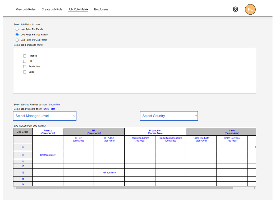Tick the Sales checkbox
The width and height of the screenshot is (275, 203).
pos(25,72)
